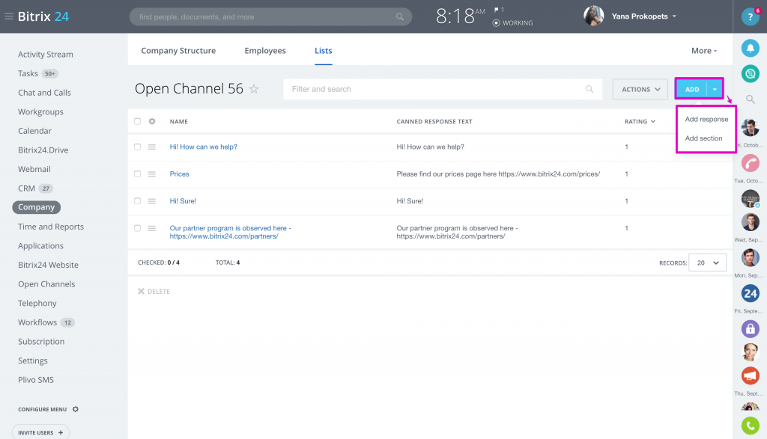The image size is (767, 439).
Task: Open the purple lock chat icon
Action: click(750, 328)
